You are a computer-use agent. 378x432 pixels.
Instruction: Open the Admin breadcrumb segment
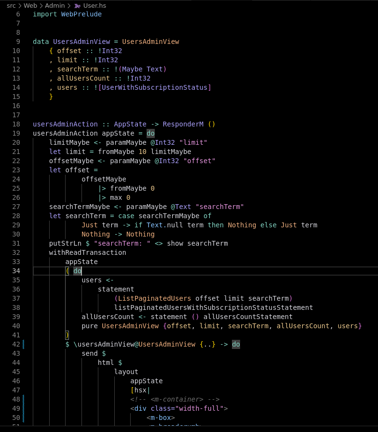[x=55, y=5]
